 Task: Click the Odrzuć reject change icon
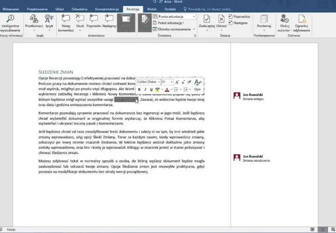[x=221, y=19]
